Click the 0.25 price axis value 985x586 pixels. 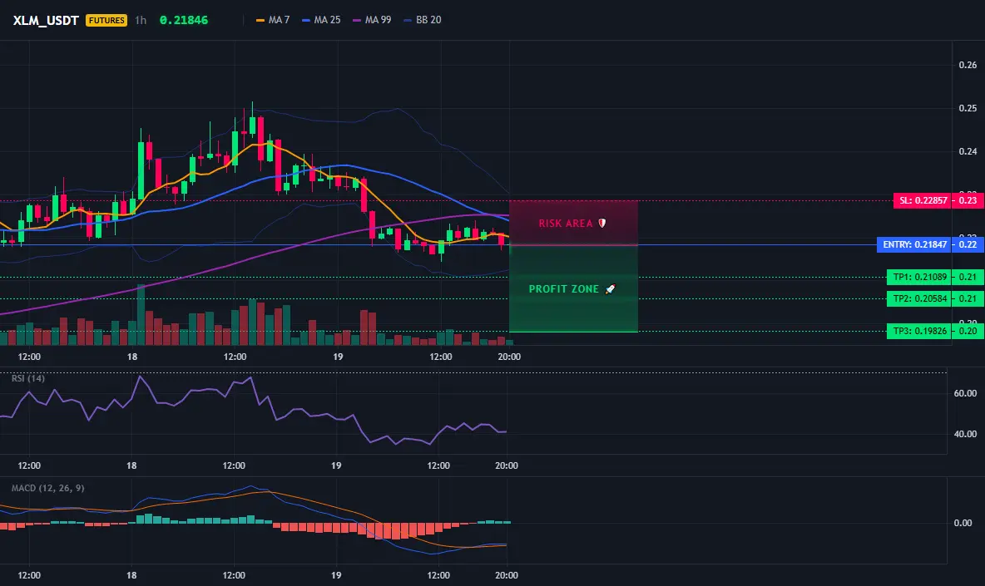pos(968,109)
